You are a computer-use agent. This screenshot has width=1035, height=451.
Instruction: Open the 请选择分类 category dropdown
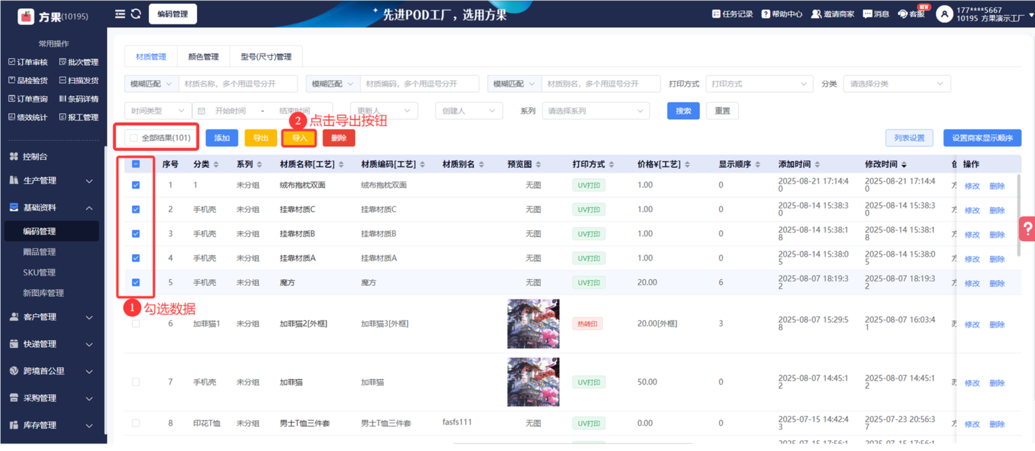coord(896,84)
